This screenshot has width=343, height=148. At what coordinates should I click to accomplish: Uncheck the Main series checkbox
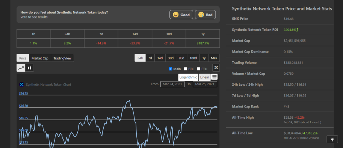(x=171, y=69)
